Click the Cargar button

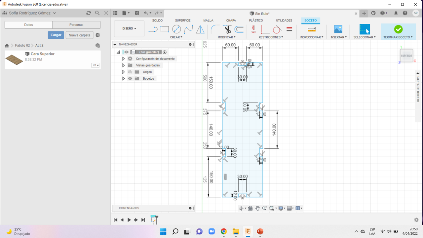(56, 35)
